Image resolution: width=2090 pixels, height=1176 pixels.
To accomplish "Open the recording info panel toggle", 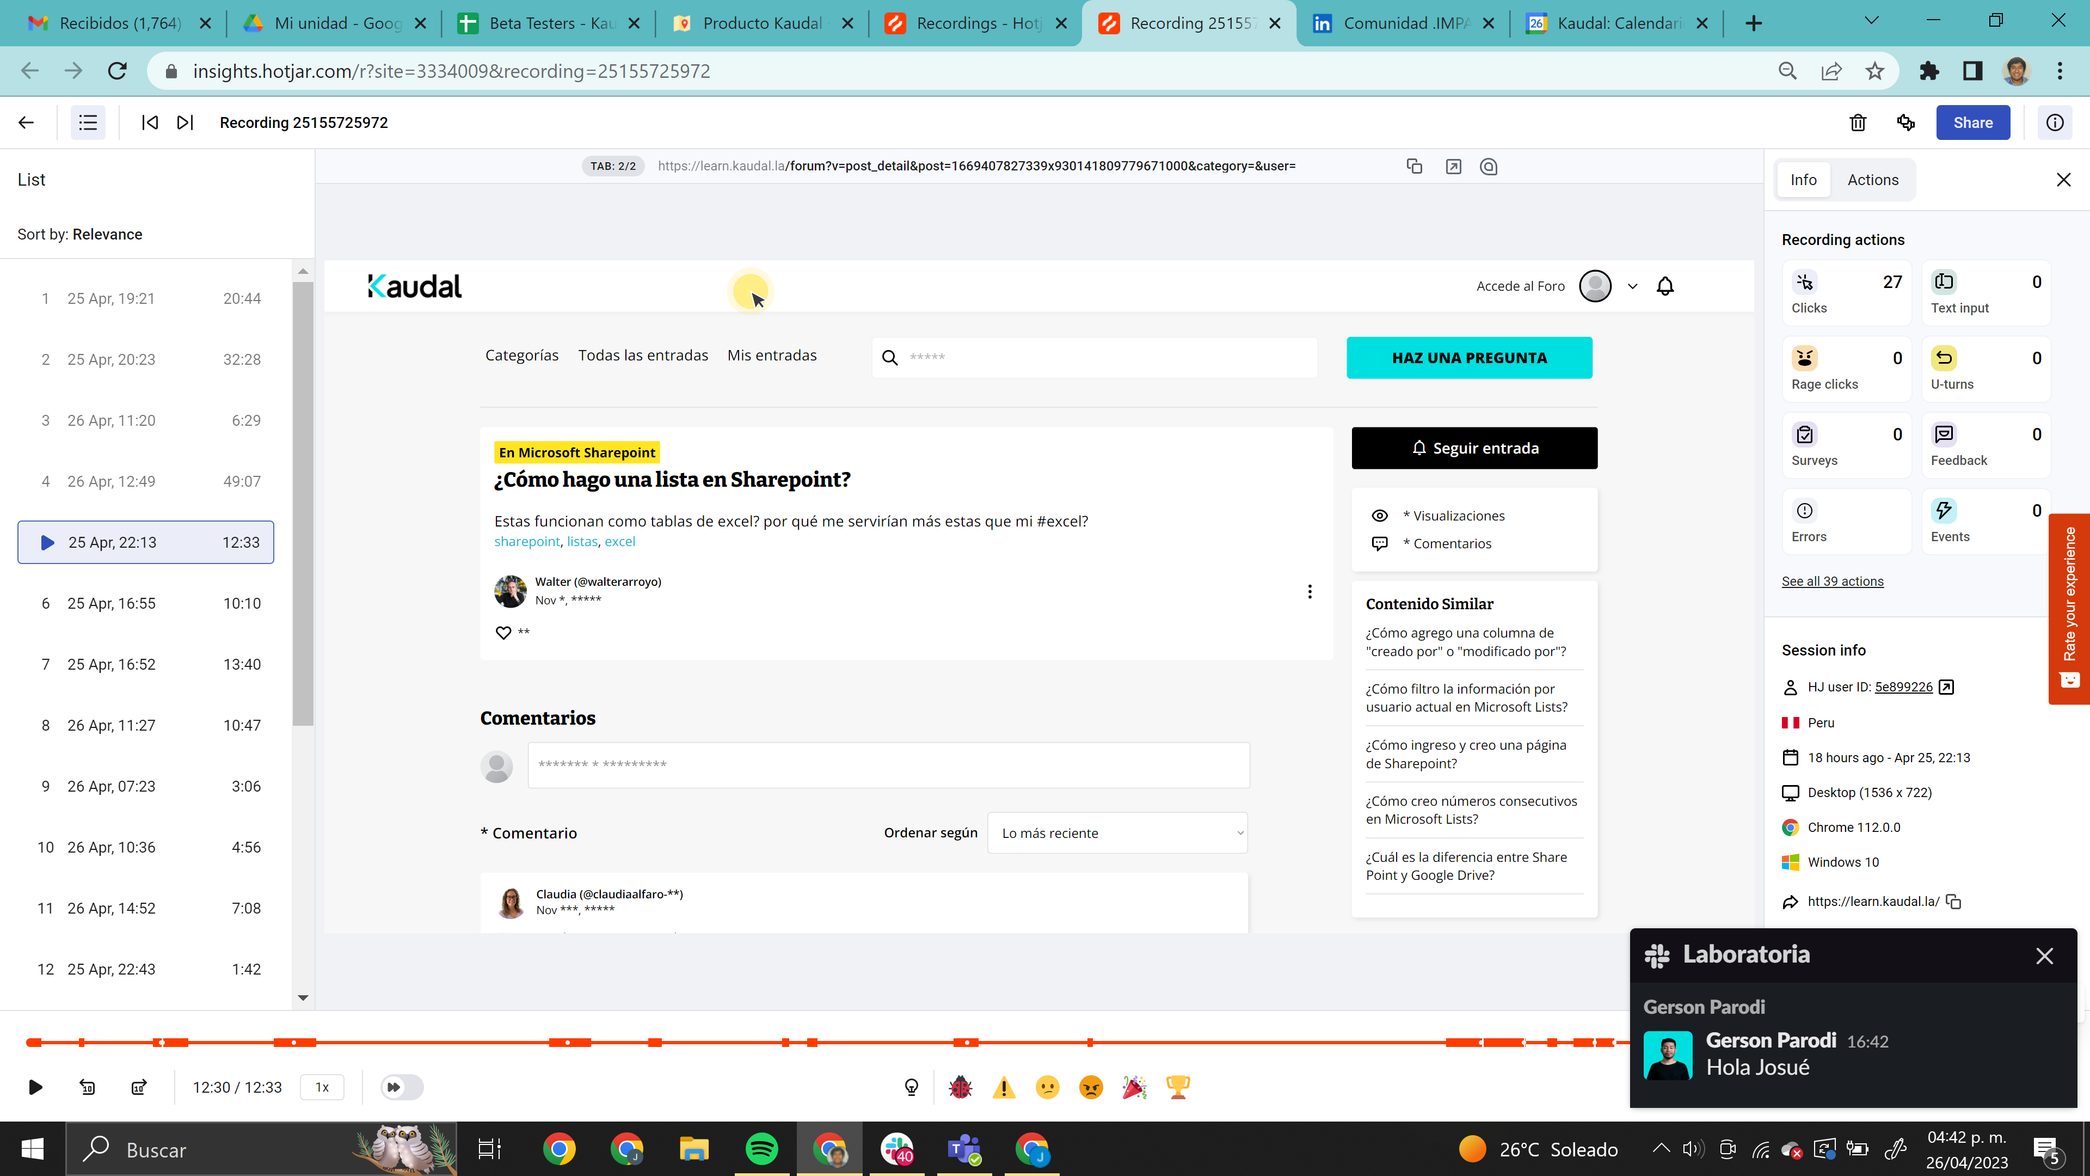I will pos(2054,122).
